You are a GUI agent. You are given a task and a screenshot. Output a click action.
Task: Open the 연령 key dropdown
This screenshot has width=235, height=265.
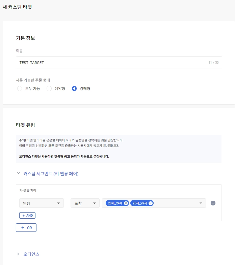pos(42,203)
